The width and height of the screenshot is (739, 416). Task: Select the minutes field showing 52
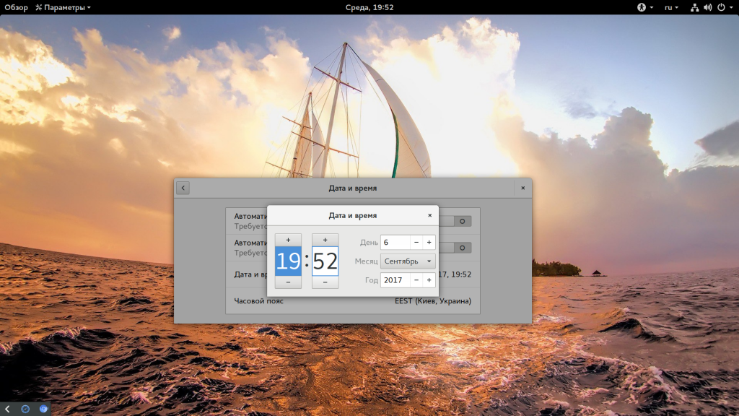click(325, 261)
